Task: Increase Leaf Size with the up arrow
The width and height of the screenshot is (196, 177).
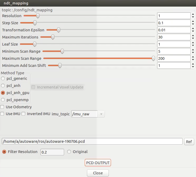Action: [x=193, y=43]
